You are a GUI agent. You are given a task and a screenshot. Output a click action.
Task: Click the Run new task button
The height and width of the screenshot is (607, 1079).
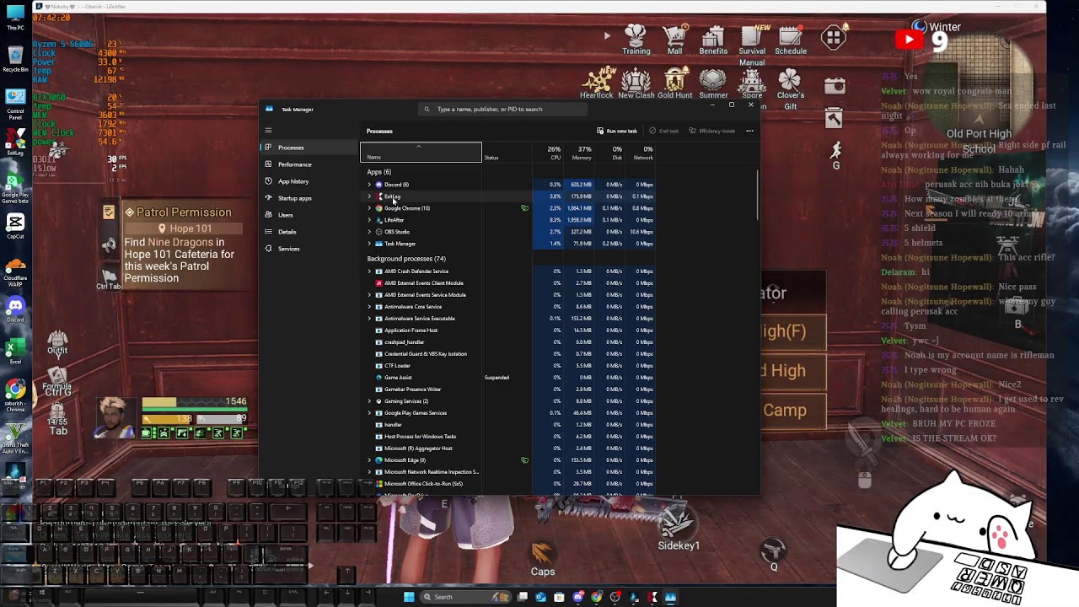click(617, 131)
